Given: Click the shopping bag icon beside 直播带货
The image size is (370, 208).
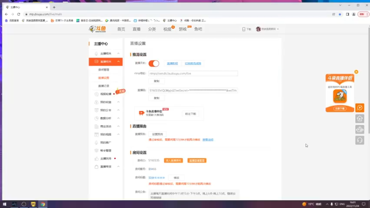Looking at the screenshot, I should (96, 167).
